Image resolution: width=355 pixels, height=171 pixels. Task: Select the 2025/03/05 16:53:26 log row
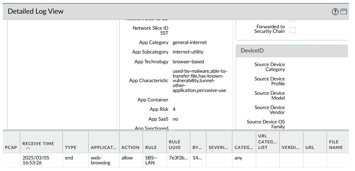(36, 160)
